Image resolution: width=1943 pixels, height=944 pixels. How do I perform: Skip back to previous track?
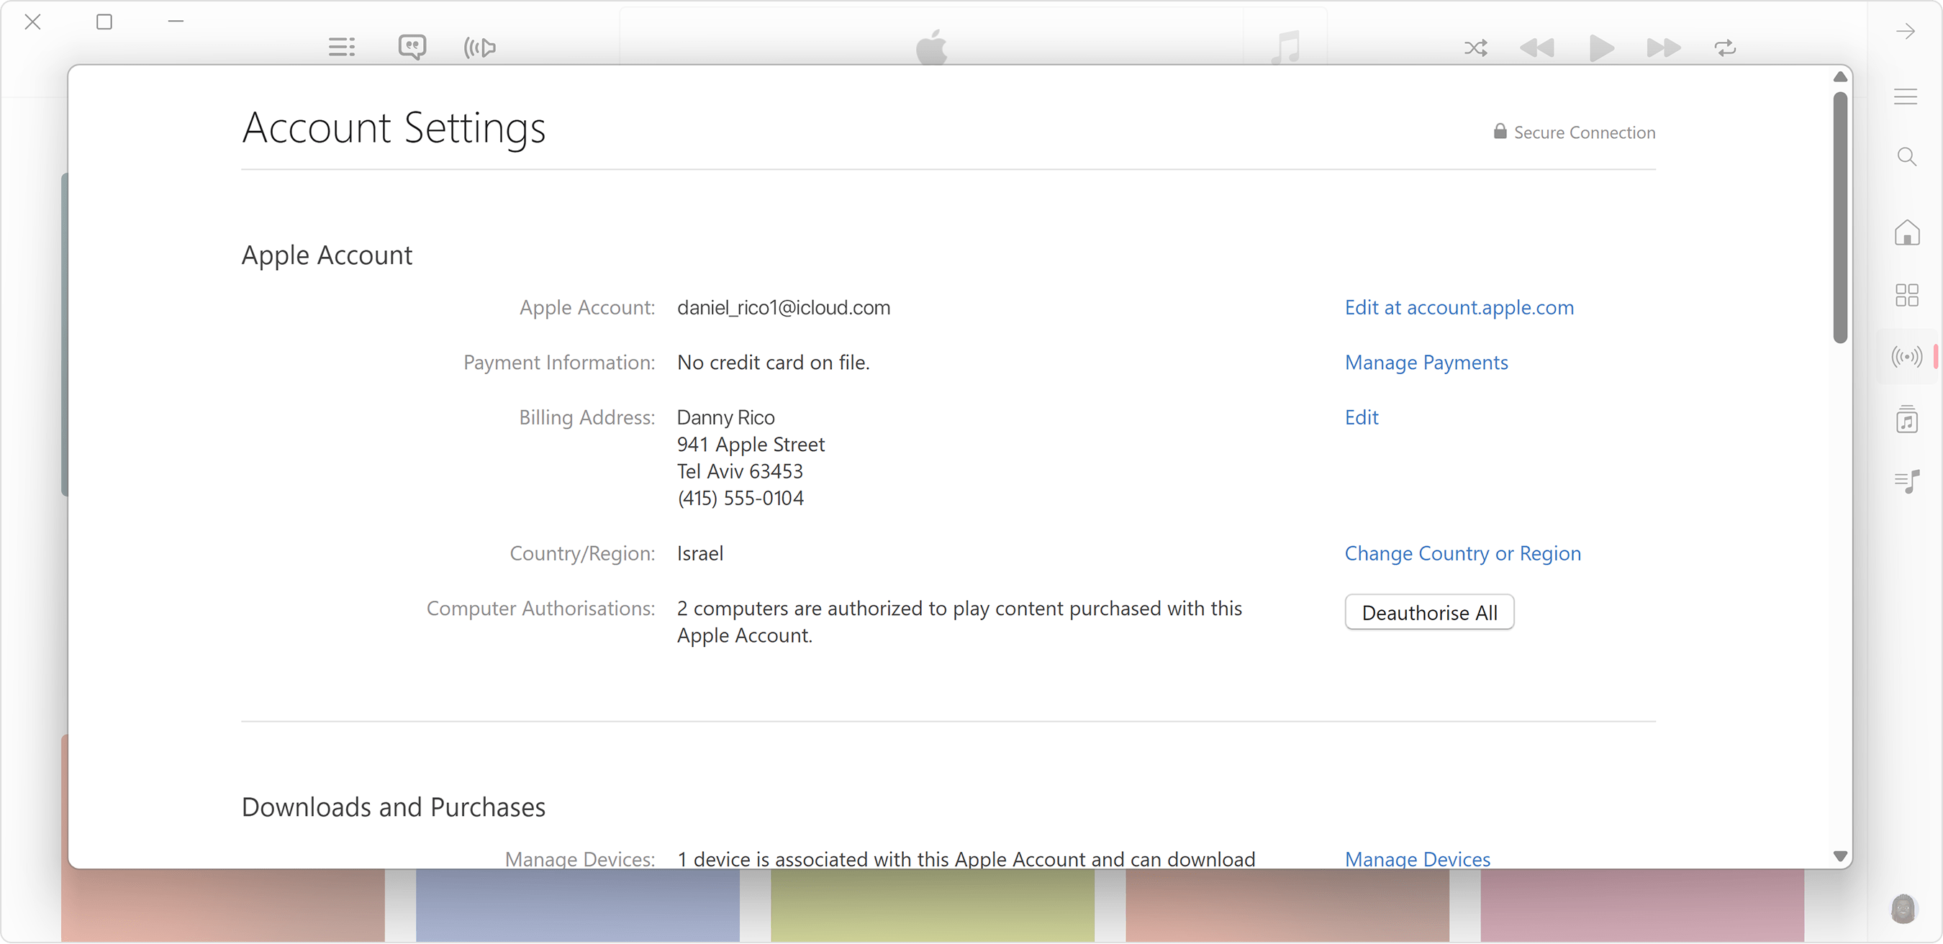pyautogui.click(x=1537, y=48)
